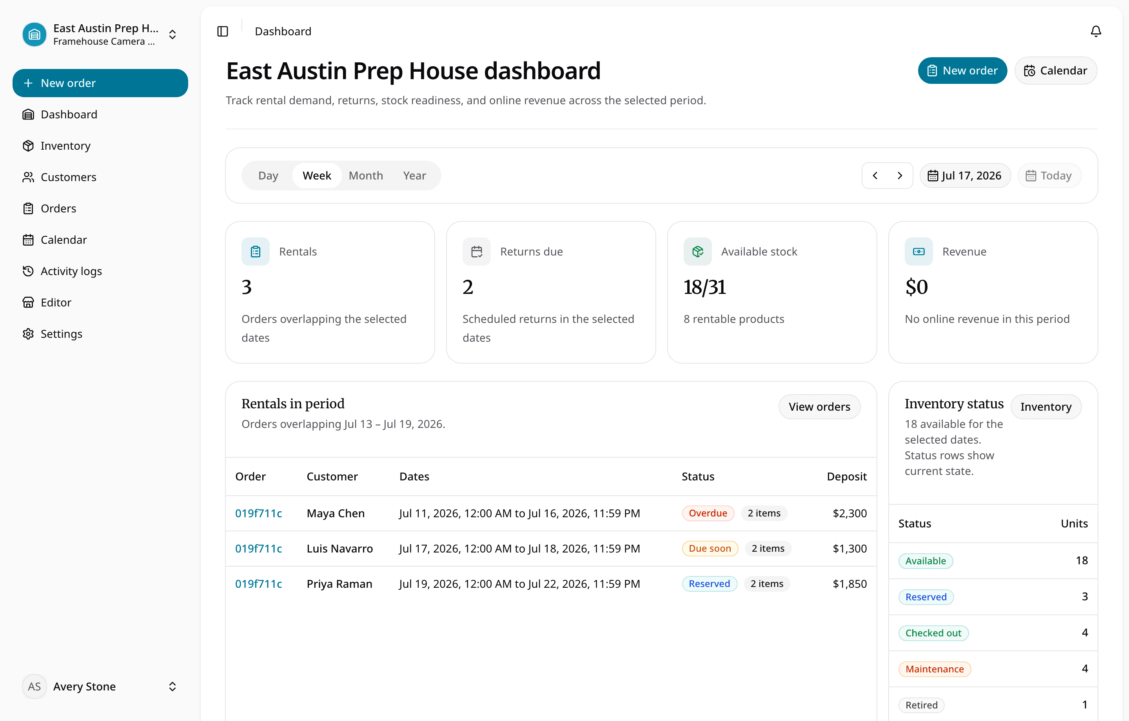Screen dimensions: 1129x721
Task: Open the Jul 17, 2026 date picker
Action: tap(965, 176)
